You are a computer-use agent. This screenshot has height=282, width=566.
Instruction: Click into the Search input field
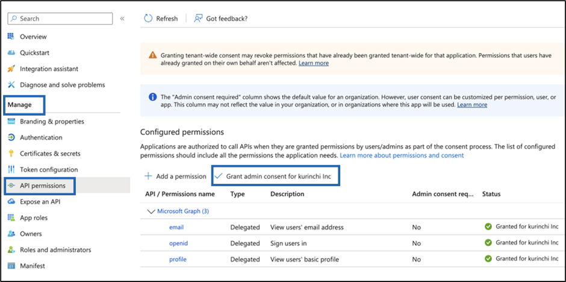60,19
